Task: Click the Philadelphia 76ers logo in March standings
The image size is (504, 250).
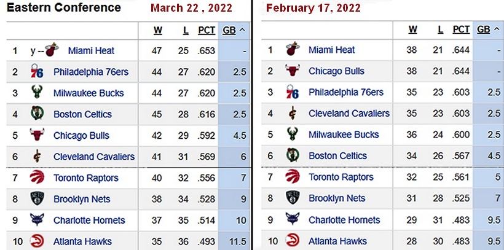Action: [37, 72]
